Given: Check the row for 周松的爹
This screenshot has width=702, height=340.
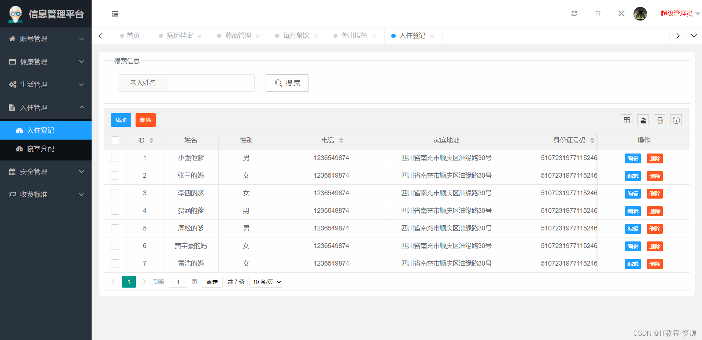Looking at the screenshot, I should pyautogui.click(x=115, y=228).
